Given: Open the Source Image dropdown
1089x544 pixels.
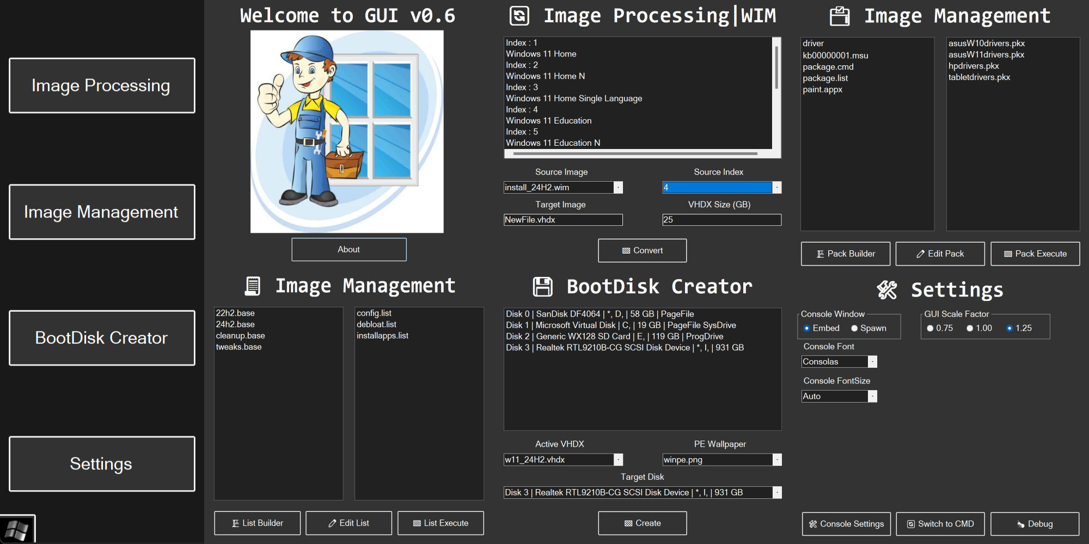Looking at the screenshot, I should pos(618,188).
